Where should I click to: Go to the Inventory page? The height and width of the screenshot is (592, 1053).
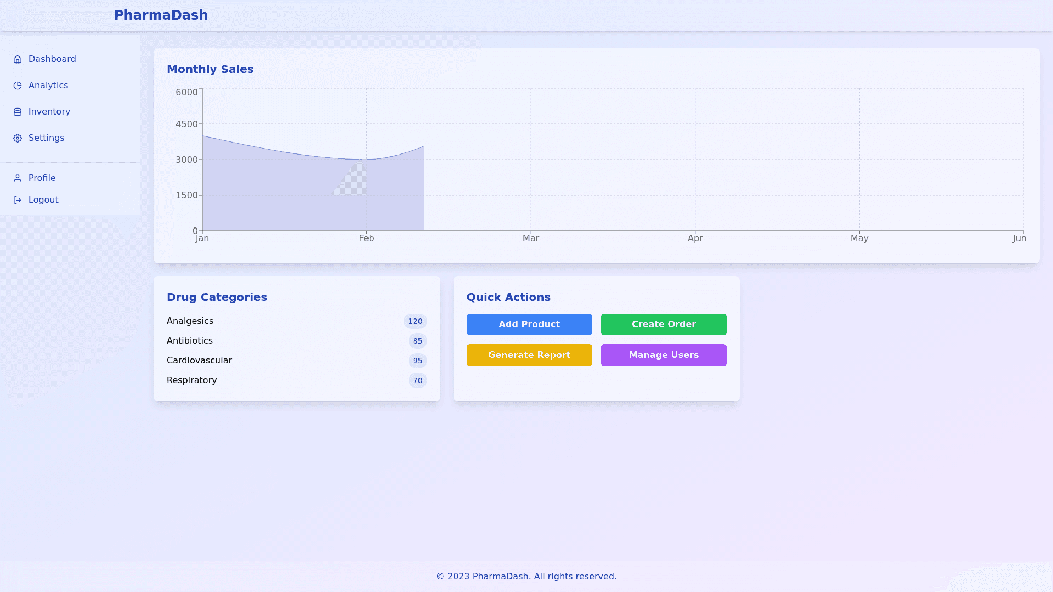(x=49, y=112)
